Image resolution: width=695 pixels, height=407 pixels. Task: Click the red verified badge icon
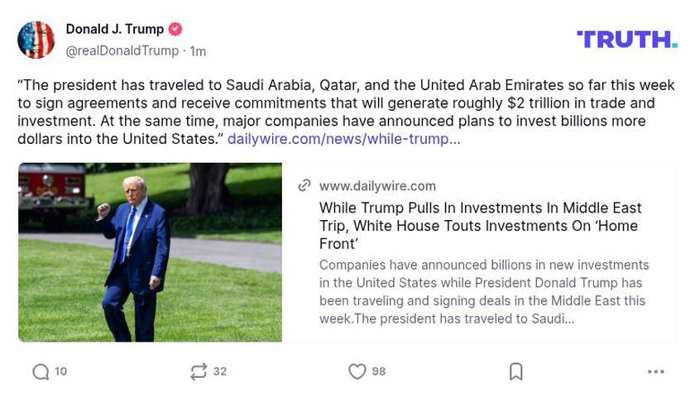[175, 29]
